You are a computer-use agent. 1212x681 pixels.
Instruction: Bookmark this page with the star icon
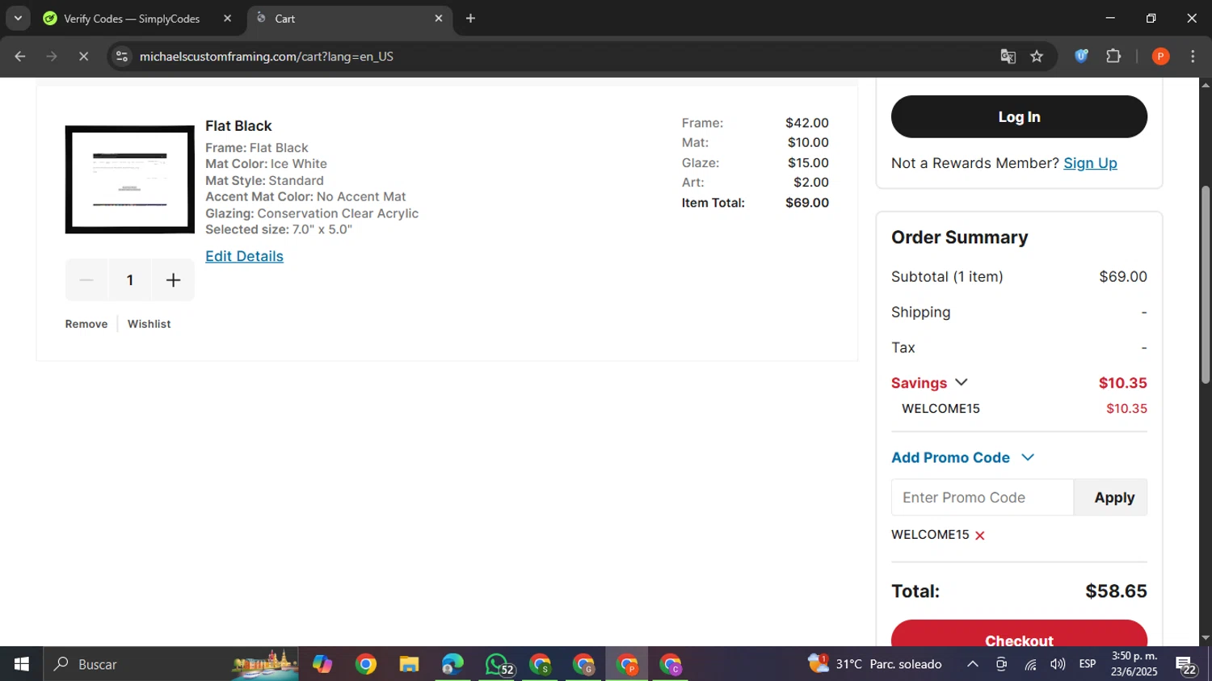pos(1037,57)
